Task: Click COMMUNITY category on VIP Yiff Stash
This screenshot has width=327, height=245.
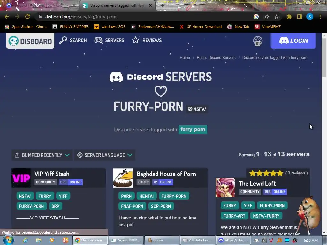Action: pos(45,182)
